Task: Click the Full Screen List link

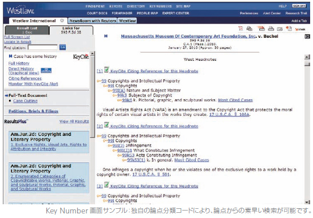Action: click(17, 37)
